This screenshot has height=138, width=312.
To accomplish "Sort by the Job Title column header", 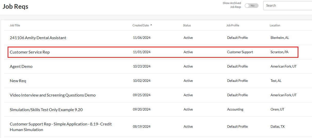I will [15, 25].
